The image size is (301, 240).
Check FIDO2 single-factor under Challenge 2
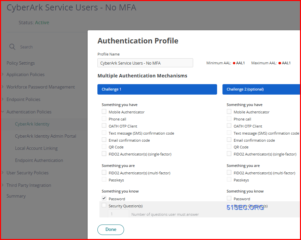point(229,153)
